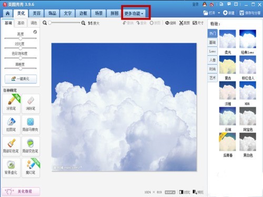Apply the 云端 cloud effect thumbnail
The width and height of the screenshot is (263, 197).
[228, 116]
